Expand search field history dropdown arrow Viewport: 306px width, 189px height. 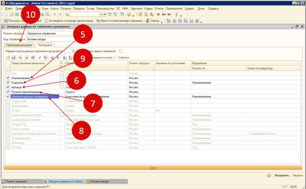coord(101,15)
